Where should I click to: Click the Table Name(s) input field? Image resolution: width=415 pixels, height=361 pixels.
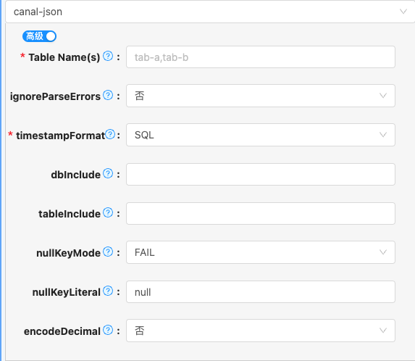261,57
